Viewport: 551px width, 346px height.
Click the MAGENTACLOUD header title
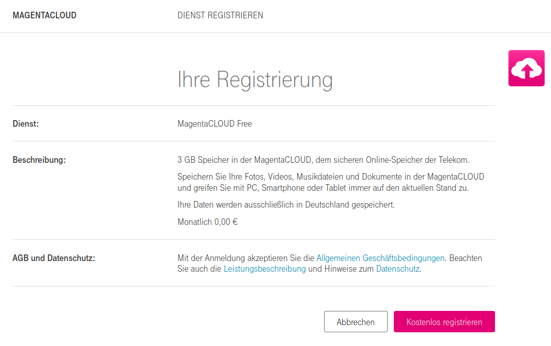(x=44, y=15)
